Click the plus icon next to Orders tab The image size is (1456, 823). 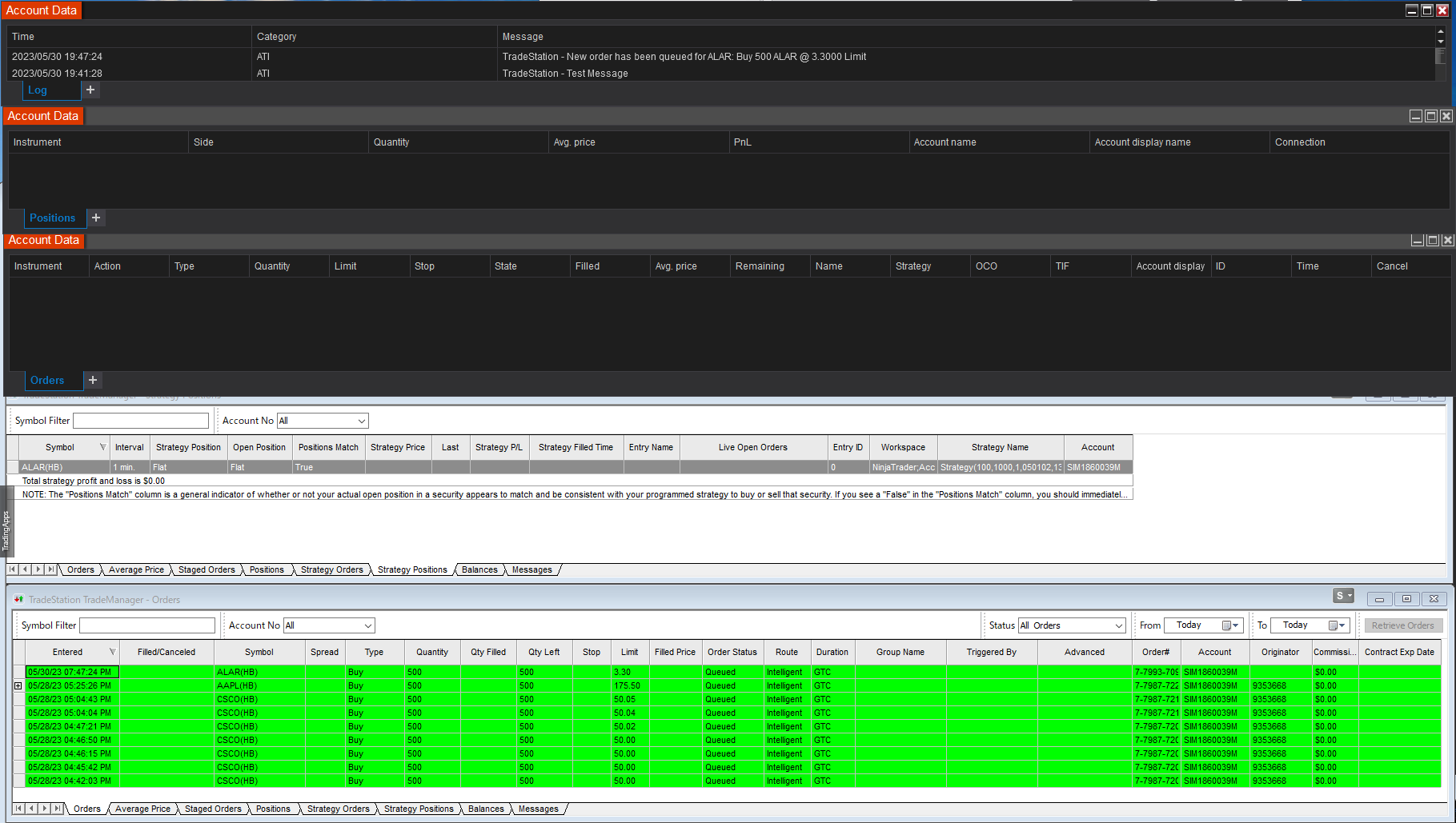93,380
